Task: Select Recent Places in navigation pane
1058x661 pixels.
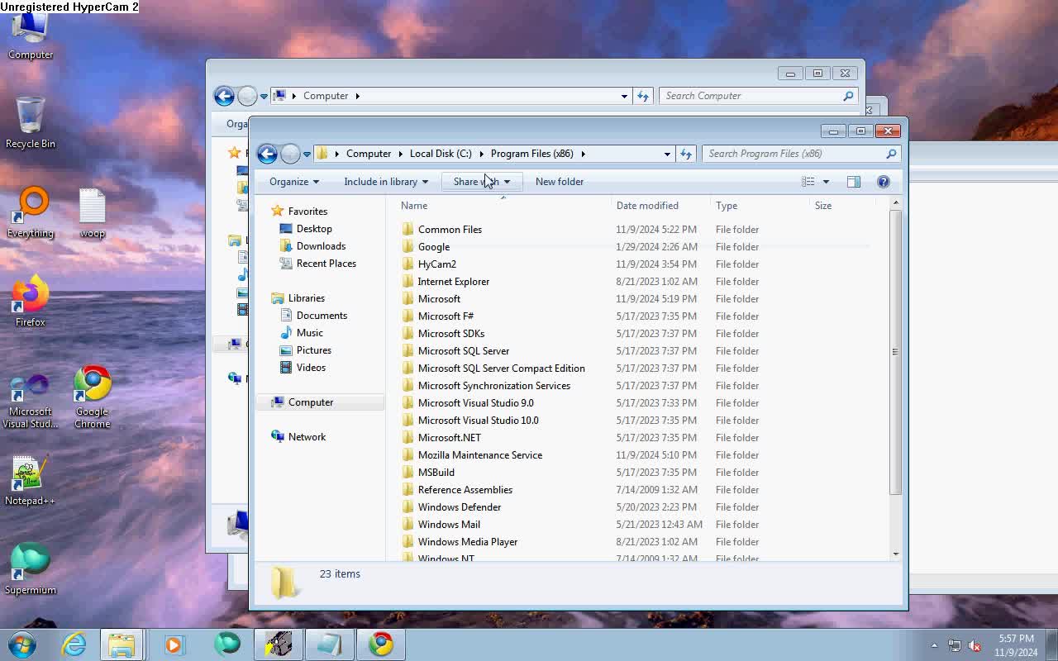Action: [x=326, y=264]
